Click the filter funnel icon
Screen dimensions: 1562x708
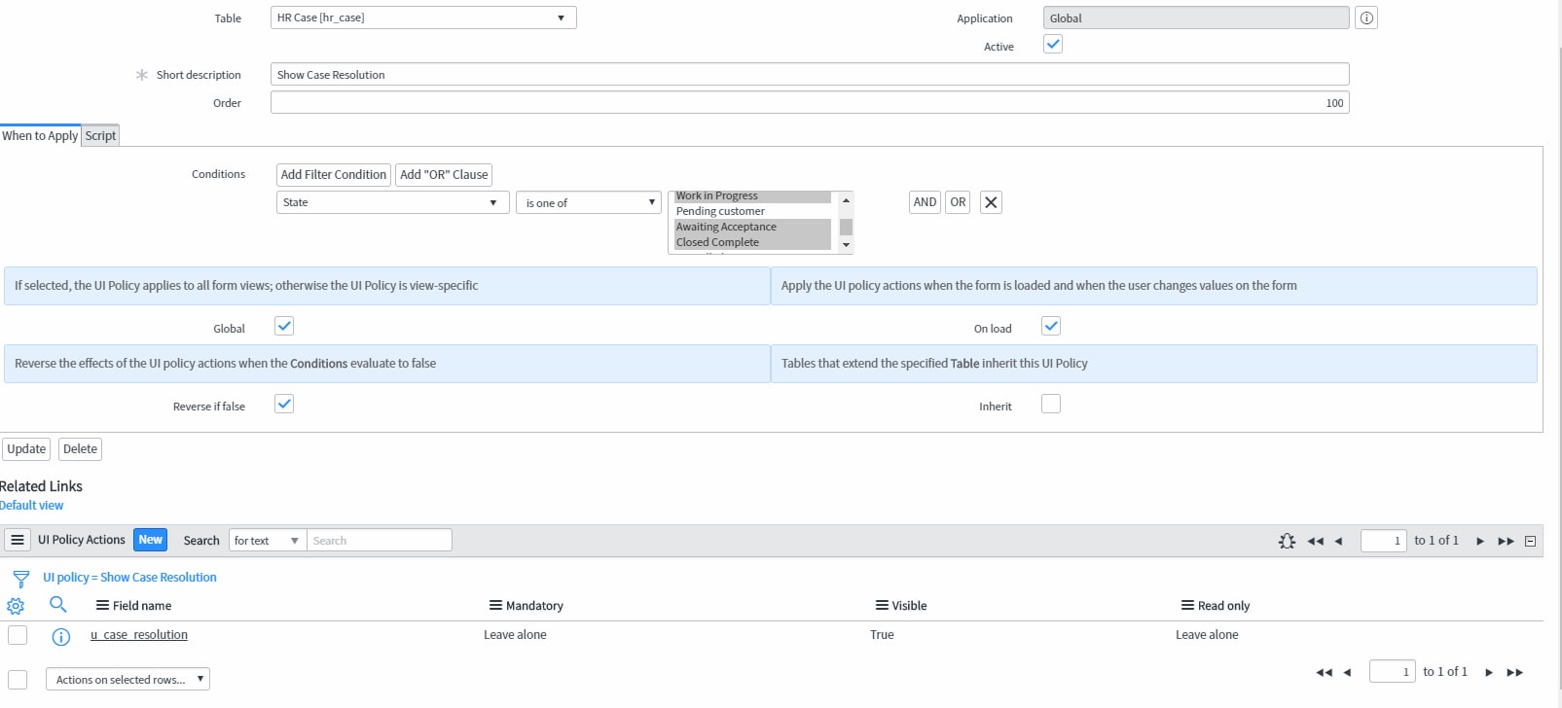click(x=20, y=579)
